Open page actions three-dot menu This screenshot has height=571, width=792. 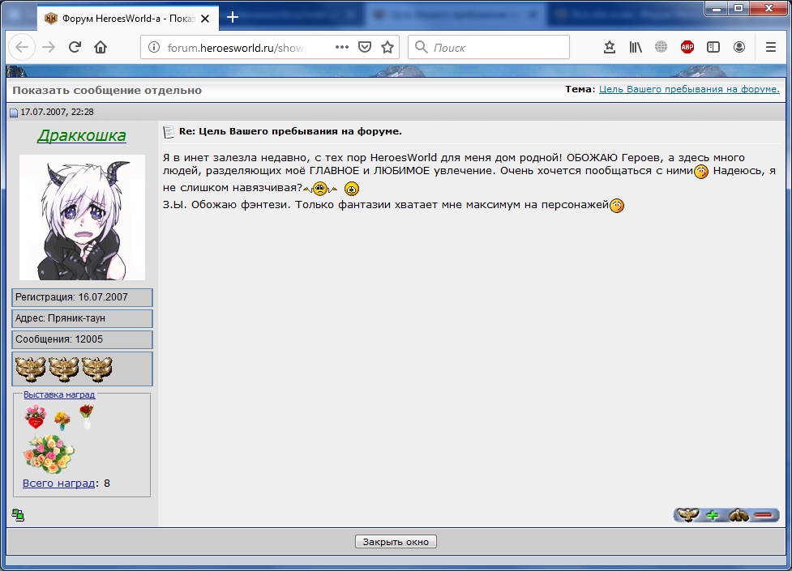[342, 47]
